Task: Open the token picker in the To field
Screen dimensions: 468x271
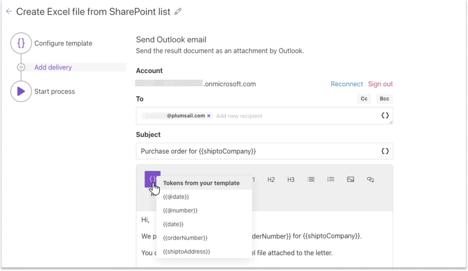Action: (385, 116)
